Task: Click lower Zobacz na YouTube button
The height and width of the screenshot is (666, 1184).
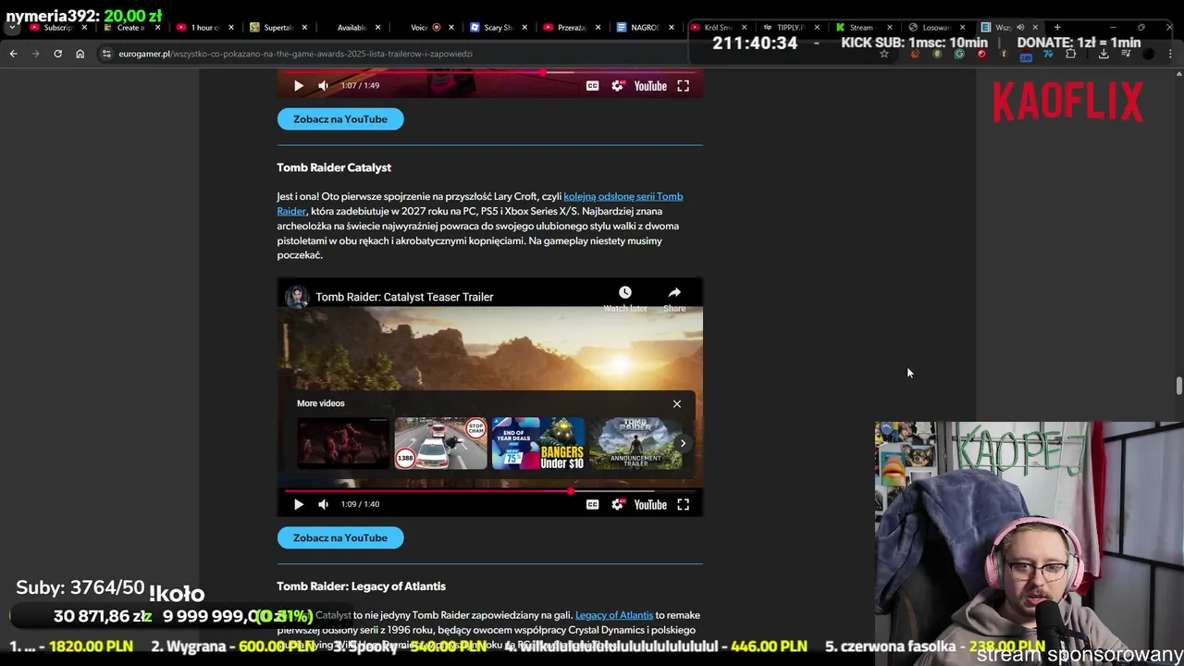Action: pos(340,537)
